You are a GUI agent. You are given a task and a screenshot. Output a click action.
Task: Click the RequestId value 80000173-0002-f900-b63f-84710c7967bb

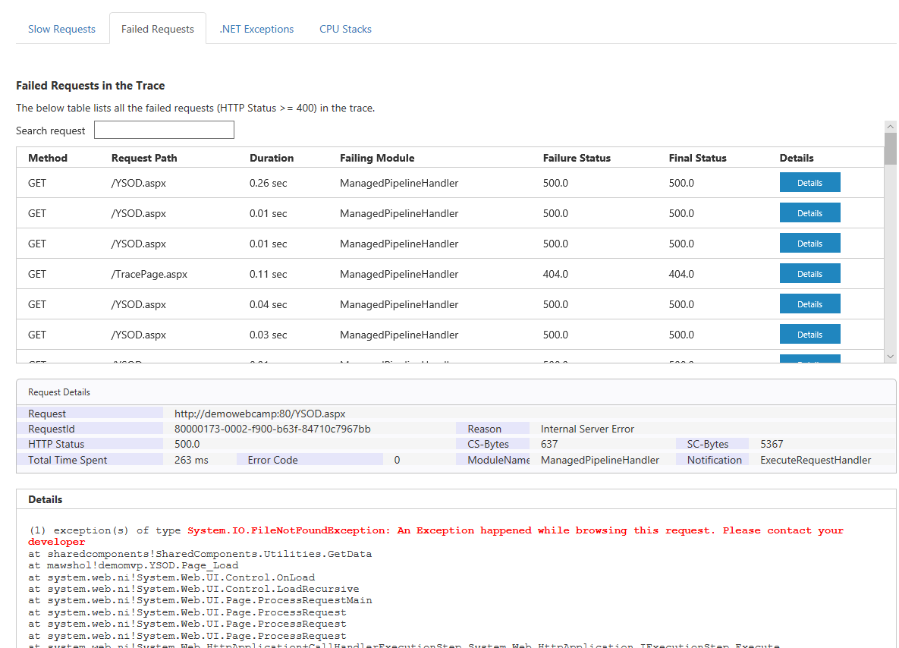click(x=272, y=429)
